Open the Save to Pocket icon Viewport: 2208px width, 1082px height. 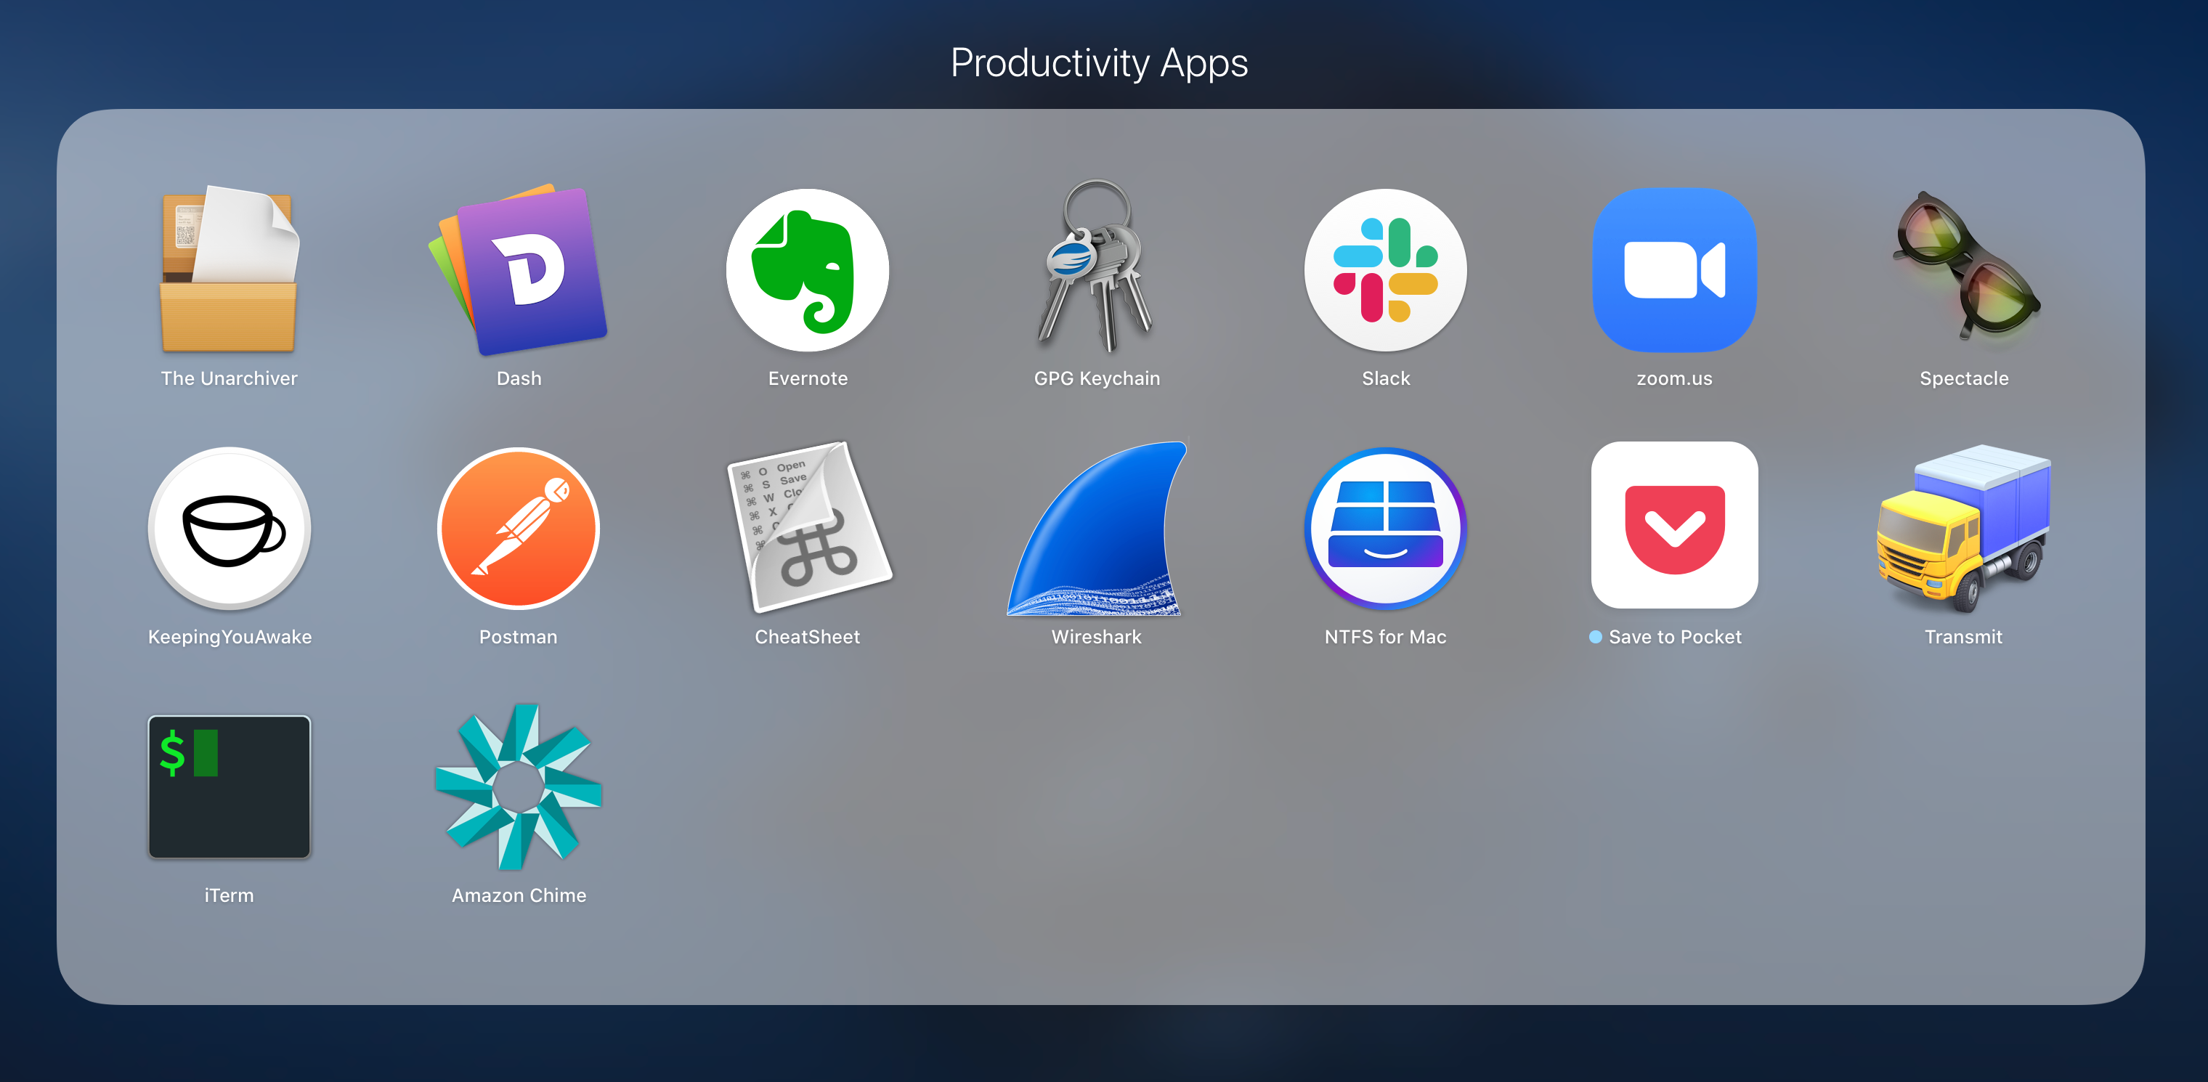1674,525
